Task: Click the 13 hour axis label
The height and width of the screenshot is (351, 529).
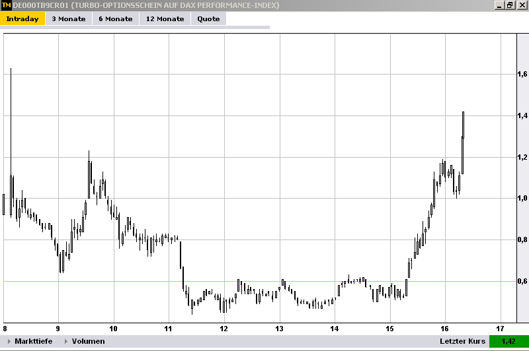Action: pos(279,329)
